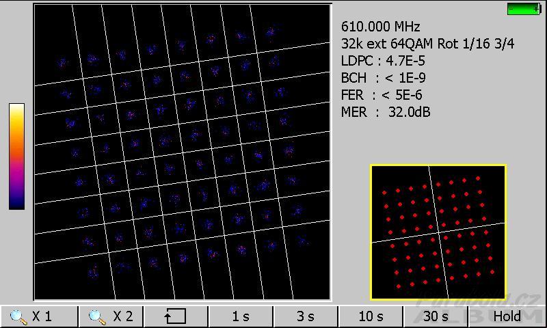Select 10 s persistence time

point(371,316)
